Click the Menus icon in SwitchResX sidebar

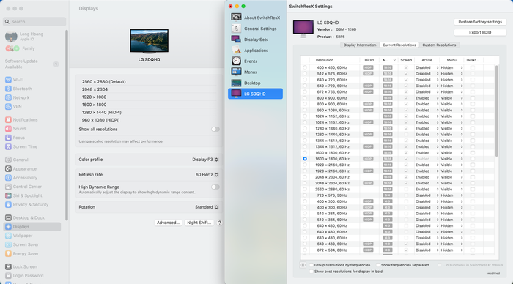coord(236,72)
